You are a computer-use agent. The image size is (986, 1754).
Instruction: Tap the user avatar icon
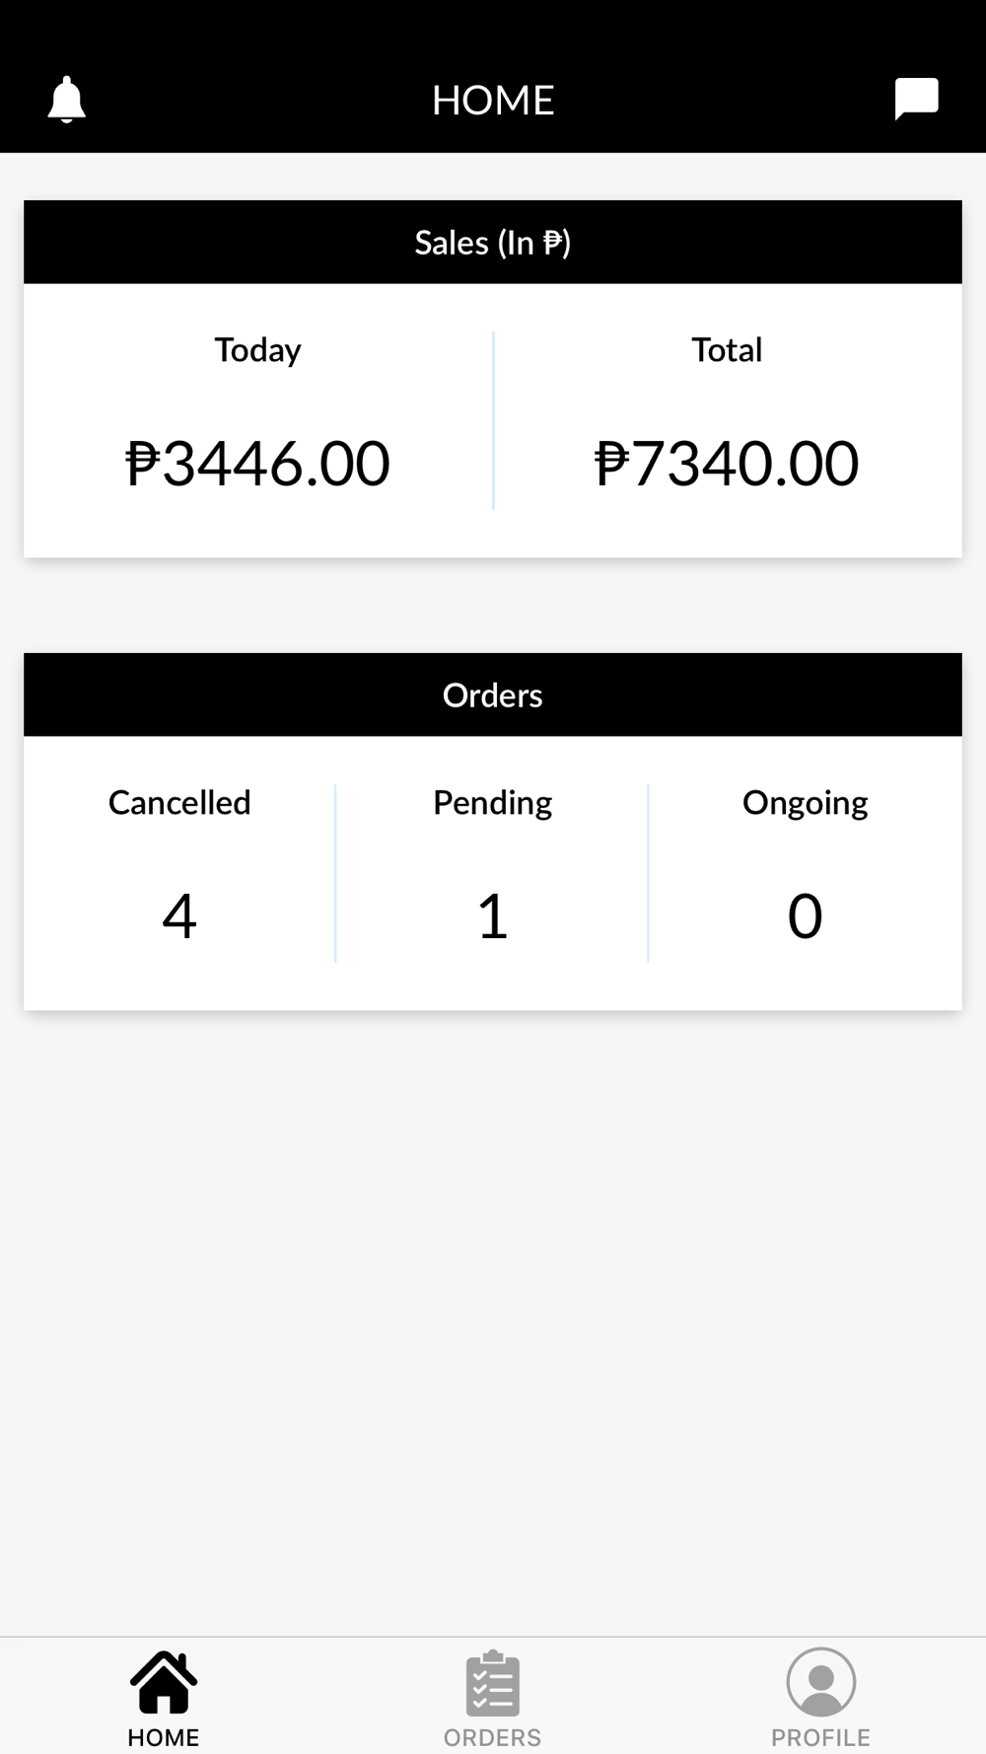click(820, 1682)
